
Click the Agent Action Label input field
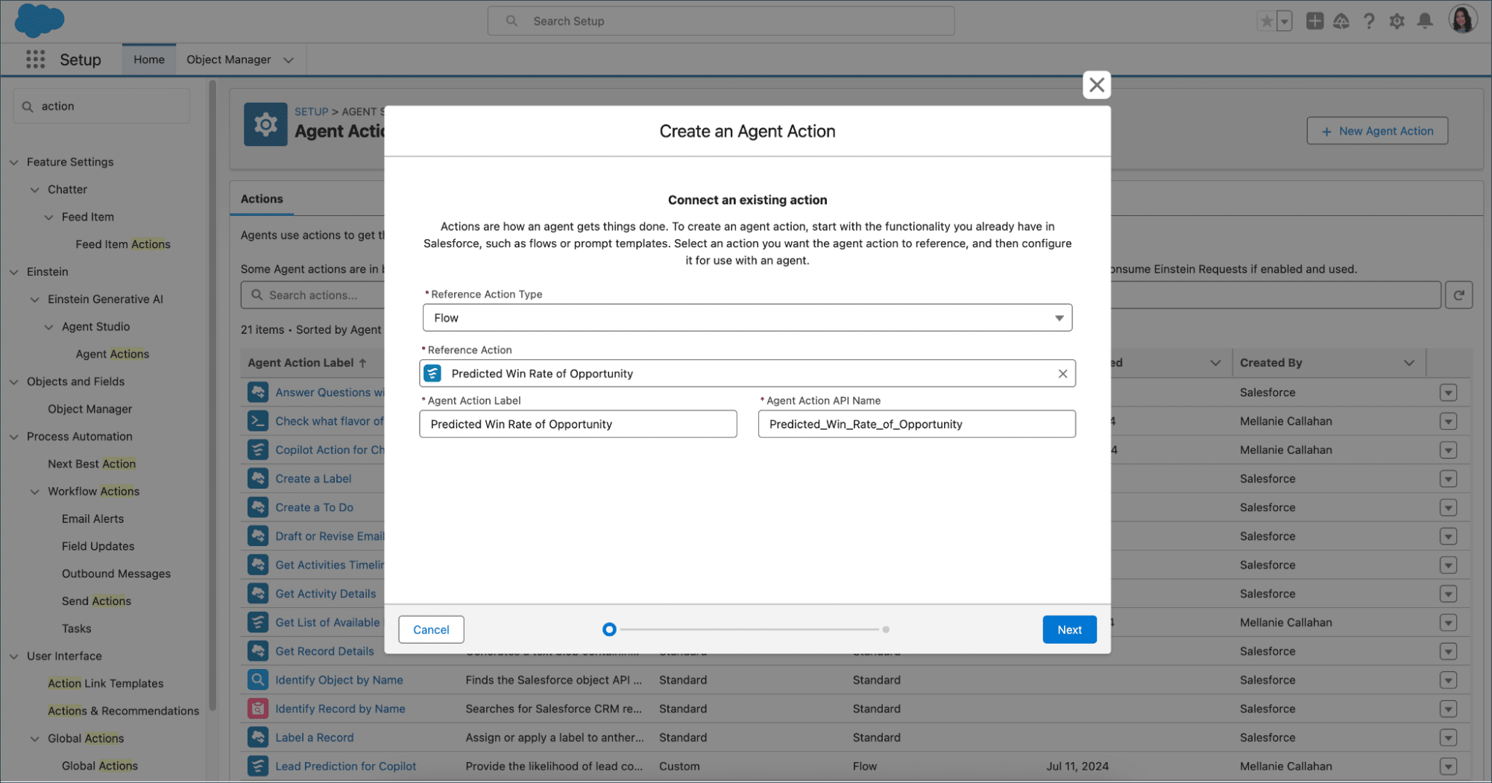(578, 424)
